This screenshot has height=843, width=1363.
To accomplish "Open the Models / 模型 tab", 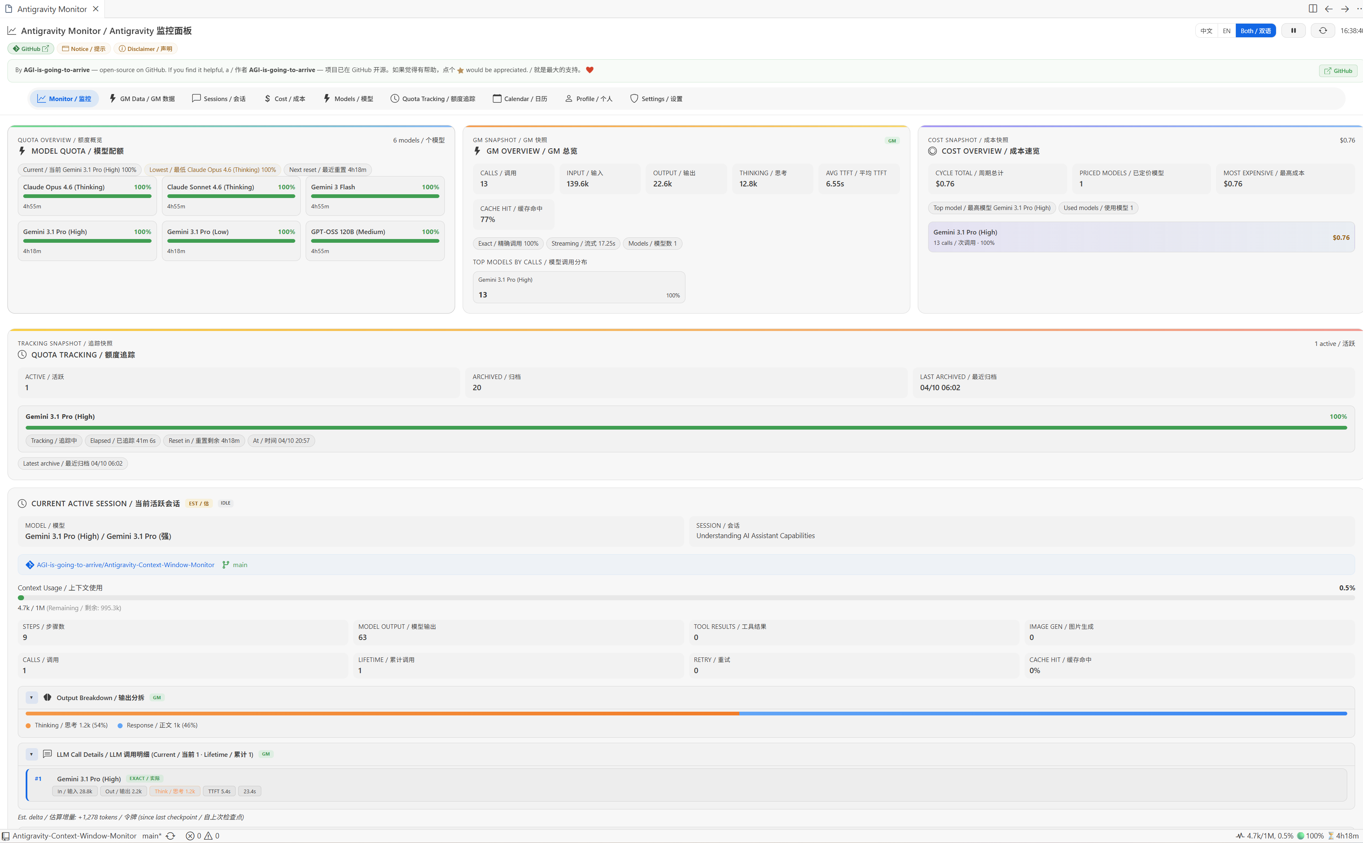I will point(348,99).
